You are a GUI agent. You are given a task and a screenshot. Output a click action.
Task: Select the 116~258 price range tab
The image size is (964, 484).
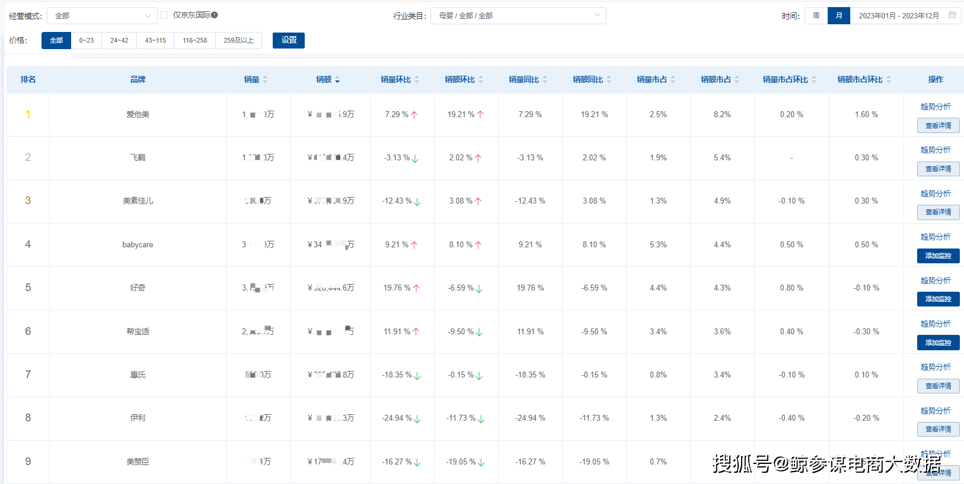[195, 40]
